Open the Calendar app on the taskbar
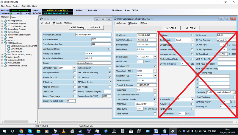This screenshot has width=238, height=135. point(139,131)
